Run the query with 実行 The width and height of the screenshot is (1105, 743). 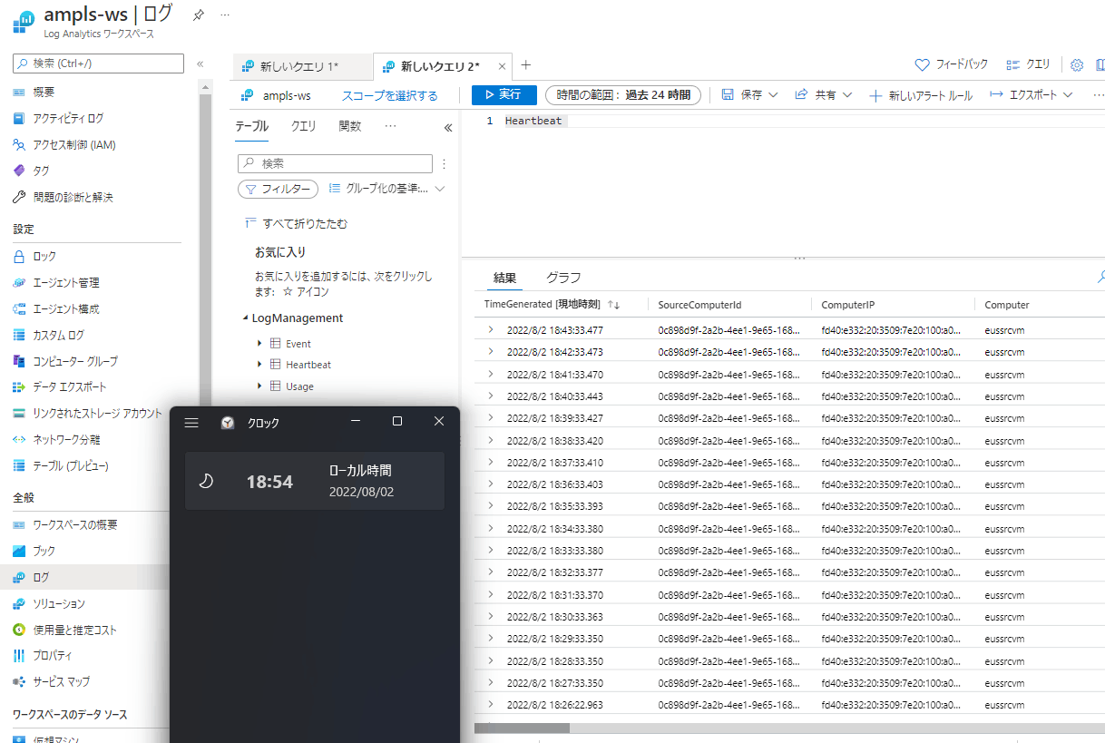(x=503, y=94)
